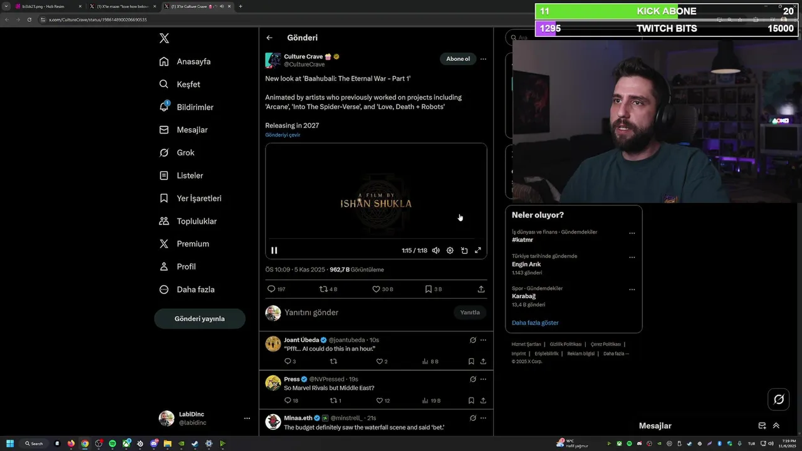Image resolution: width=802 pixels, height=451 pixels.
Task: Open Yer İşaretleri bookmarks
Action: coord(191,198)
